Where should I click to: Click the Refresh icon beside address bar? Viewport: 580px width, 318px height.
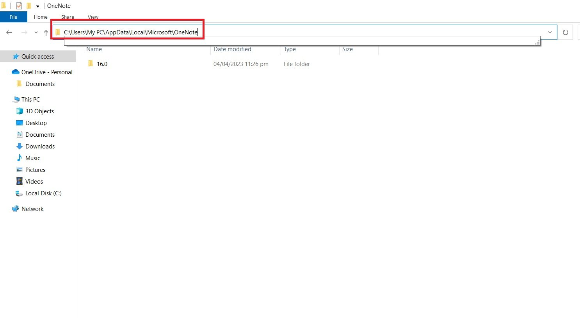(x=565, y=32)
